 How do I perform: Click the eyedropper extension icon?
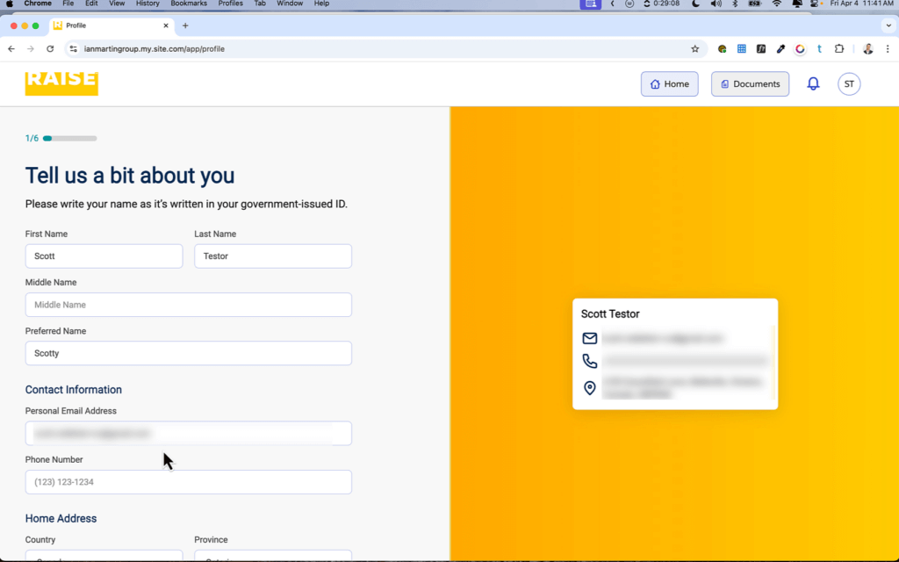pyautogui.click(x=780, y=49)
